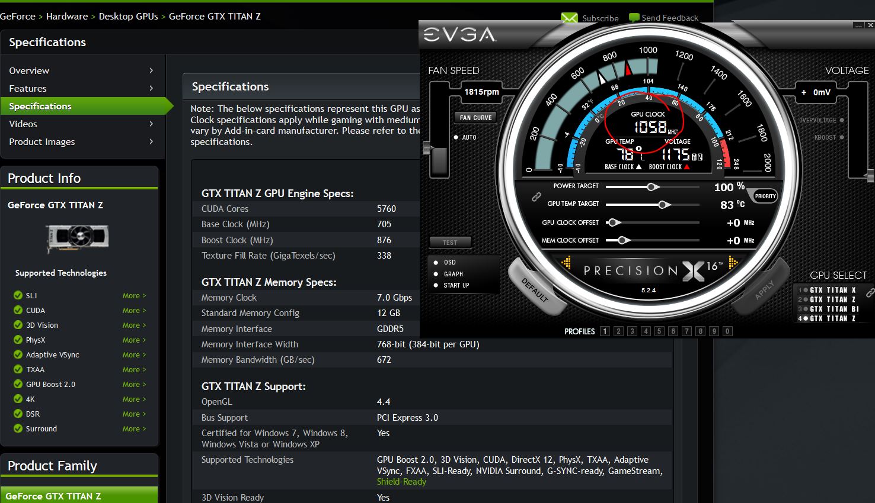875x503 pixels.
Task: Open More for CUDA technology
Action: [x=134, y=310]
